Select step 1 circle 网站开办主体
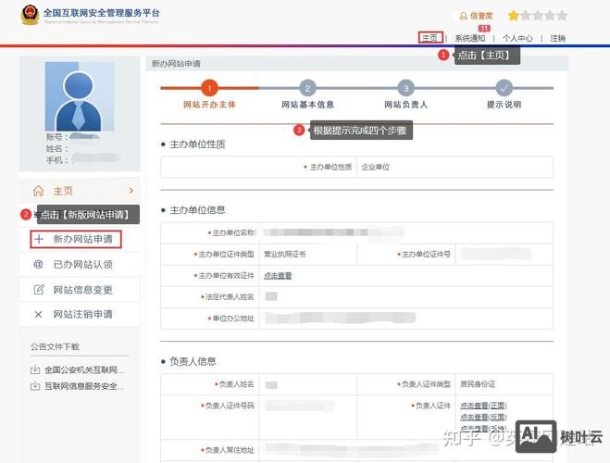Screen dimensions: 610x463 (x=209, y=88)
